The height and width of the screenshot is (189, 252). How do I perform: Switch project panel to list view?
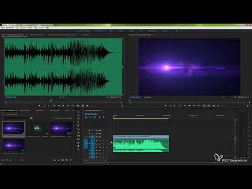coord(3,160)
